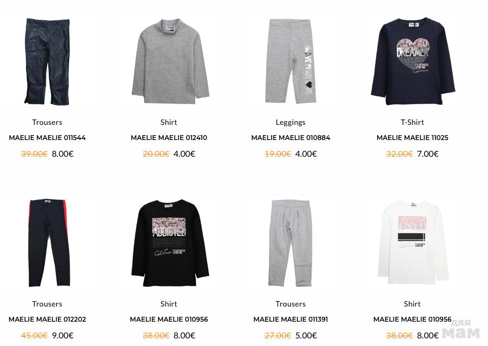View the grey turtleneck shirt photo
488x346 pixels.
(x=170, y=61)
